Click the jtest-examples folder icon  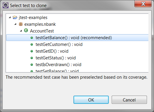(15, 17)
